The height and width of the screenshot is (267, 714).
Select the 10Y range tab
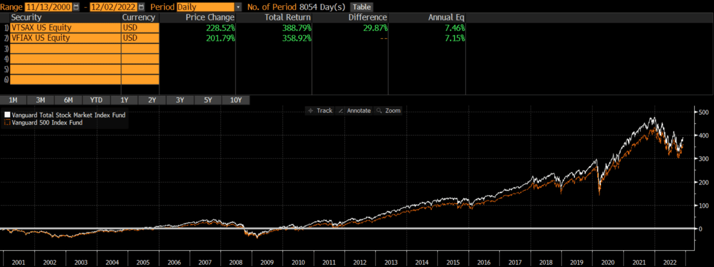(236, 100)
